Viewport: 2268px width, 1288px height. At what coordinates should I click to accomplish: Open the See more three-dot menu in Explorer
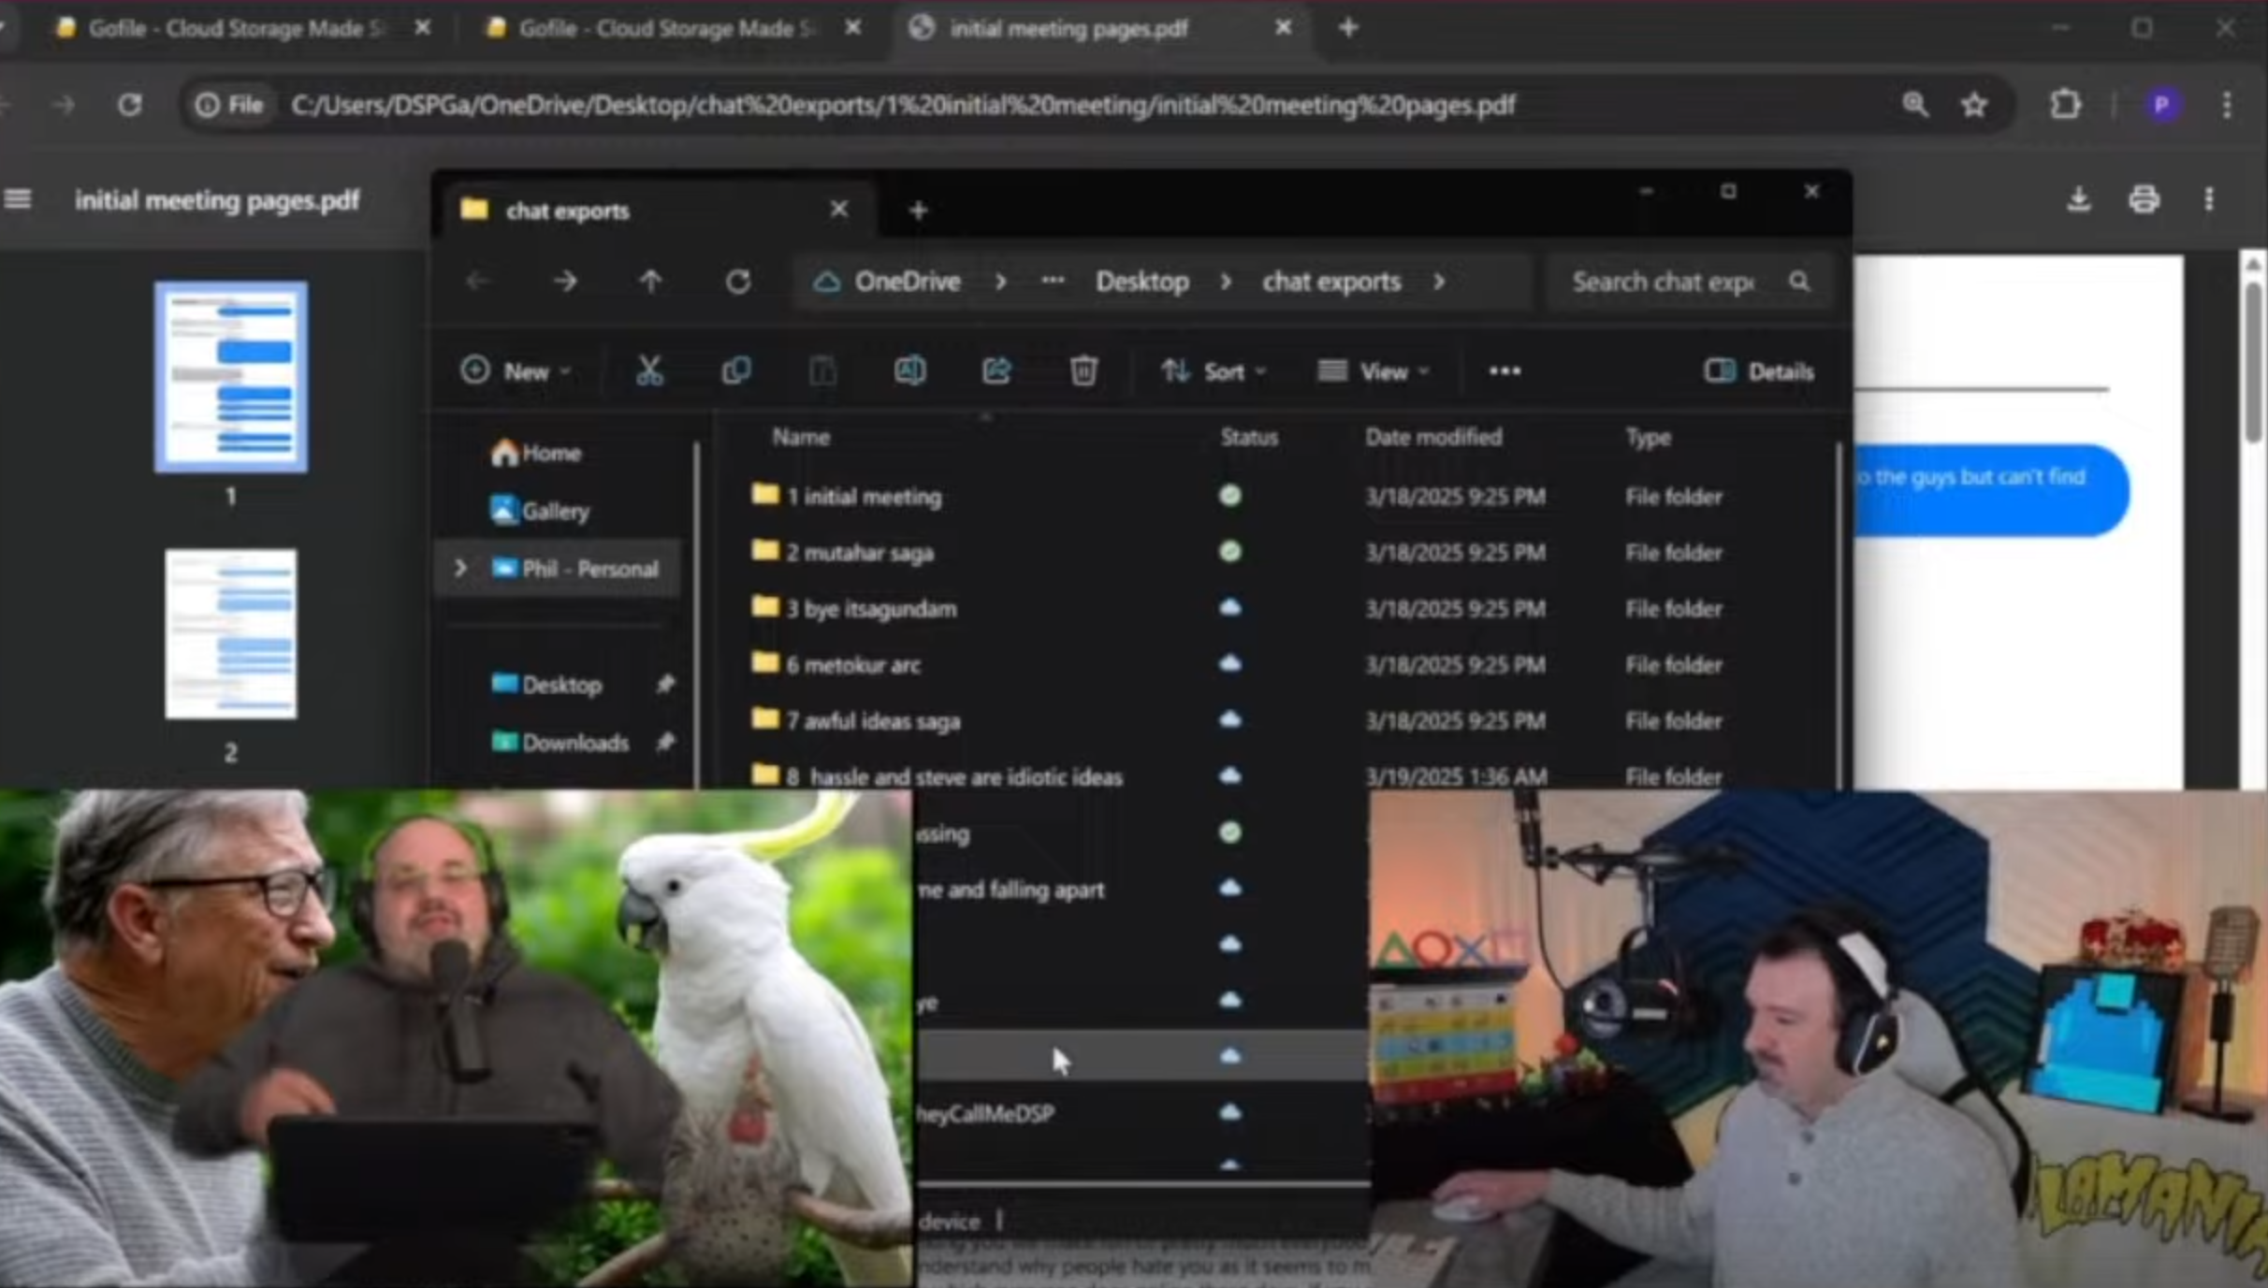[x=1505, y=371]
